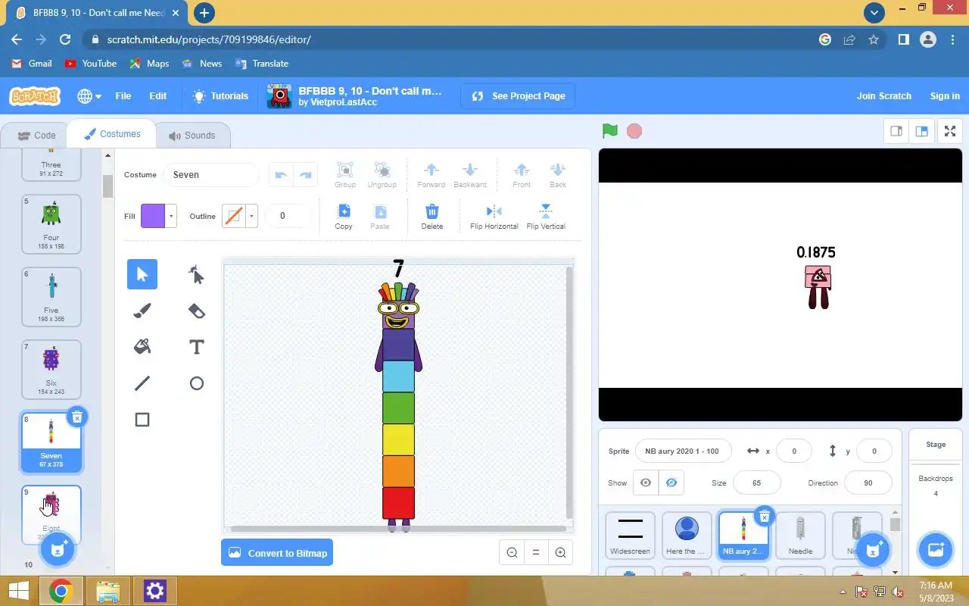Screen dimensions: 969x606
Task: Click the Sign in link
Action: (945, 96)
